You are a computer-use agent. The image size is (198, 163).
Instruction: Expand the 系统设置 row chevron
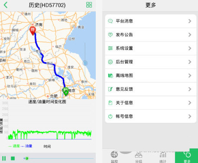(190, 48)
